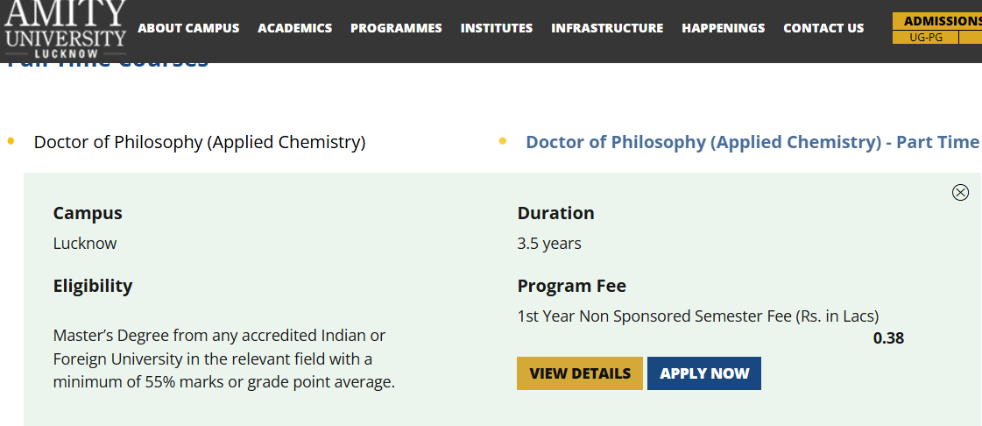
Task: Click the 0.38 program fee amount
Action: [888, 338]
